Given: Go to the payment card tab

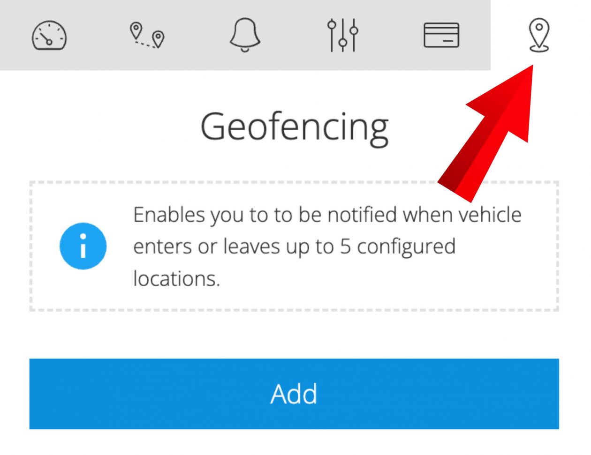Looking at the screenshot, I should tap(441, 35).
